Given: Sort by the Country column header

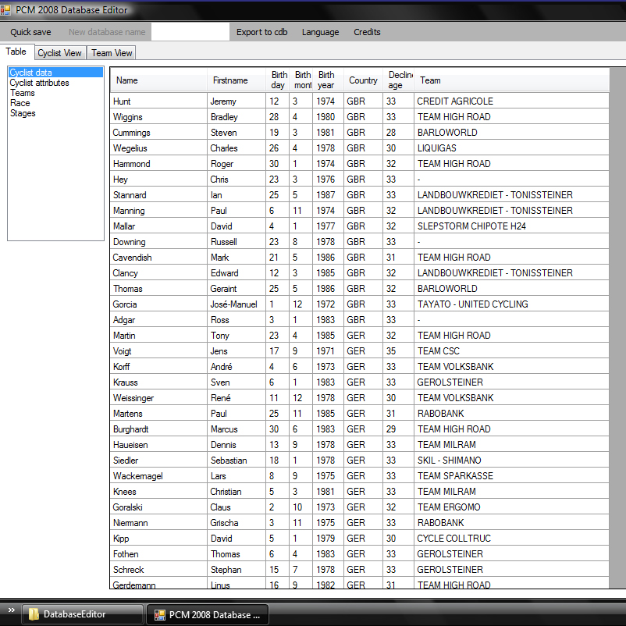Looking at the screenshot, I should point(363,80).
